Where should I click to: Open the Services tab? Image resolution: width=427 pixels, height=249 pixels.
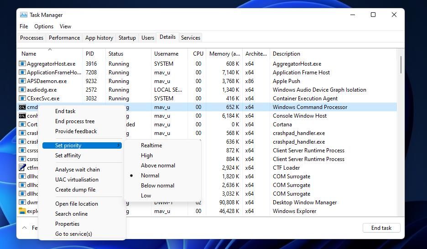[x=190, y=38]
